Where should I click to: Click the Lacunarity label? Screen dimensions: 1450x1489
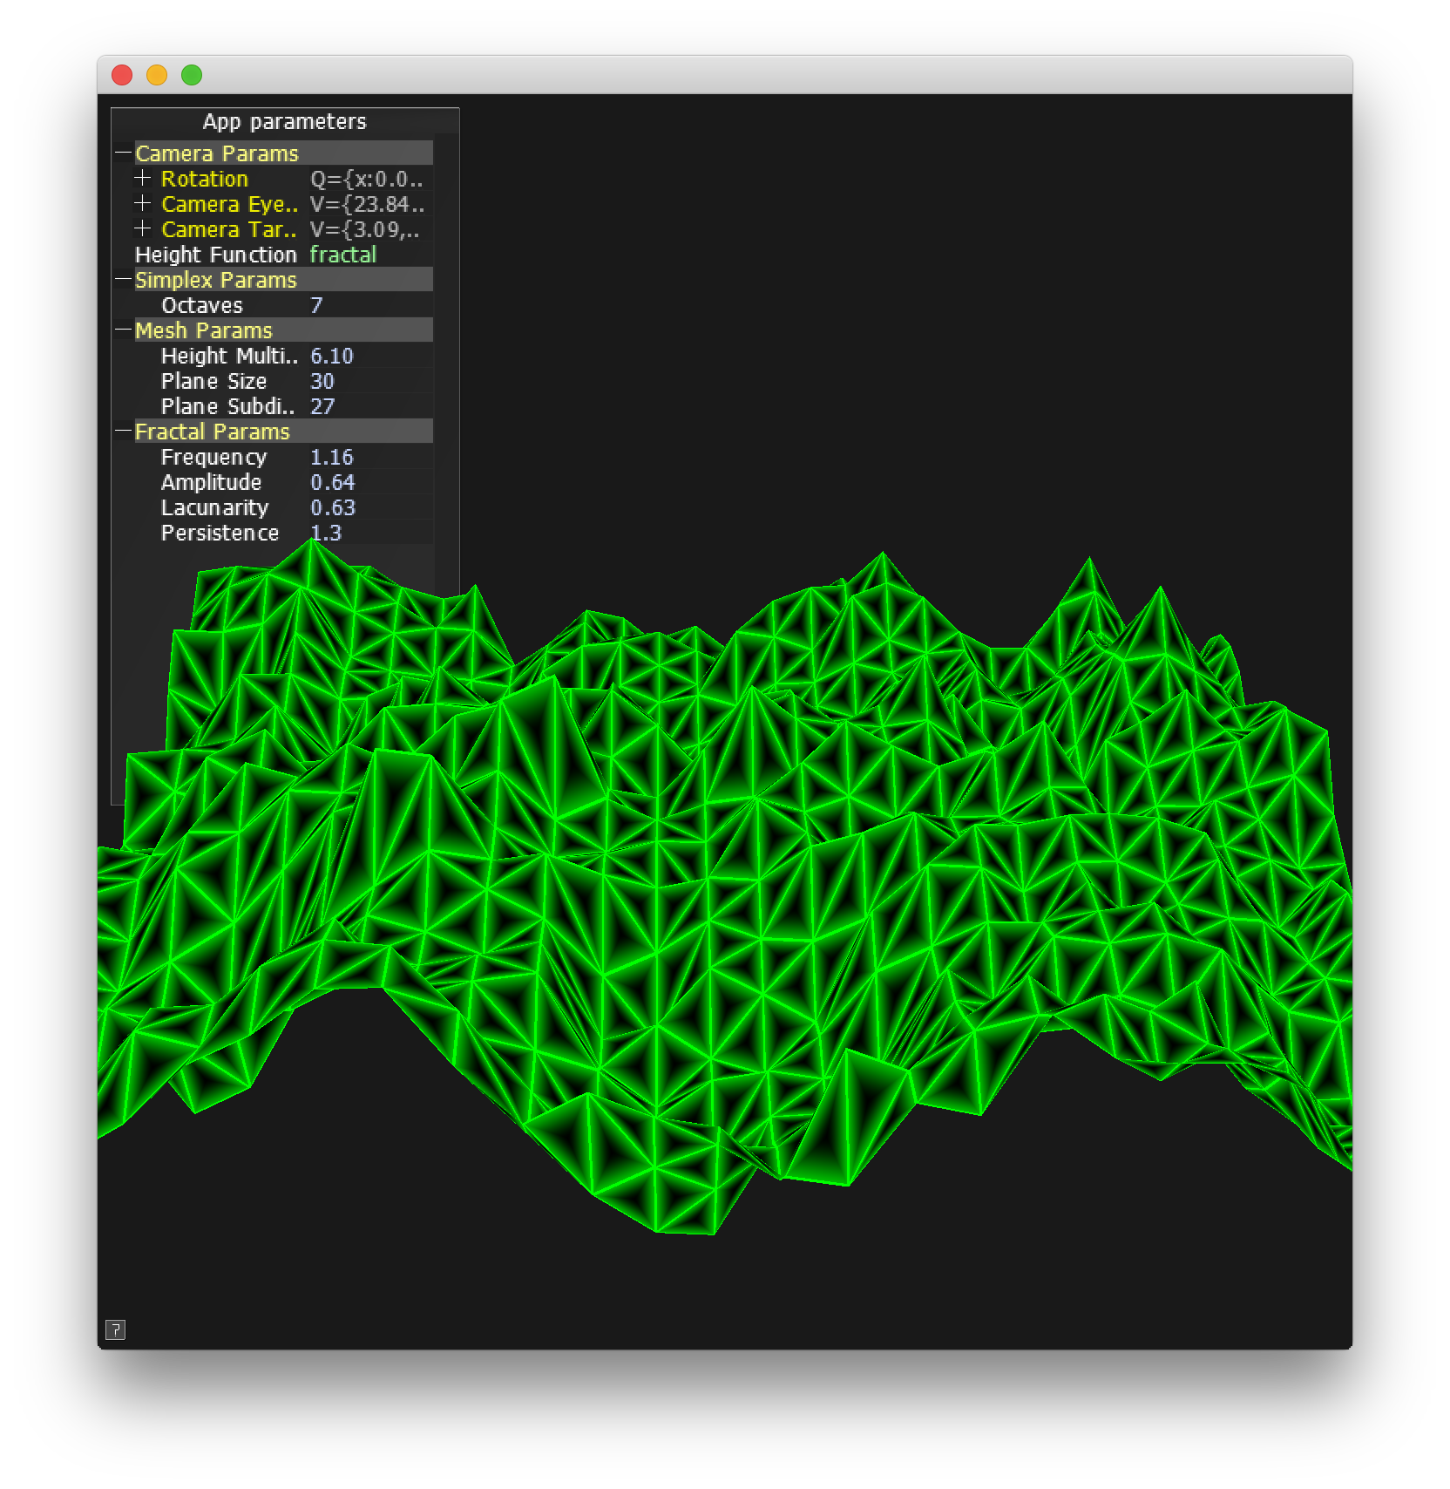click(x=214, y=507)
